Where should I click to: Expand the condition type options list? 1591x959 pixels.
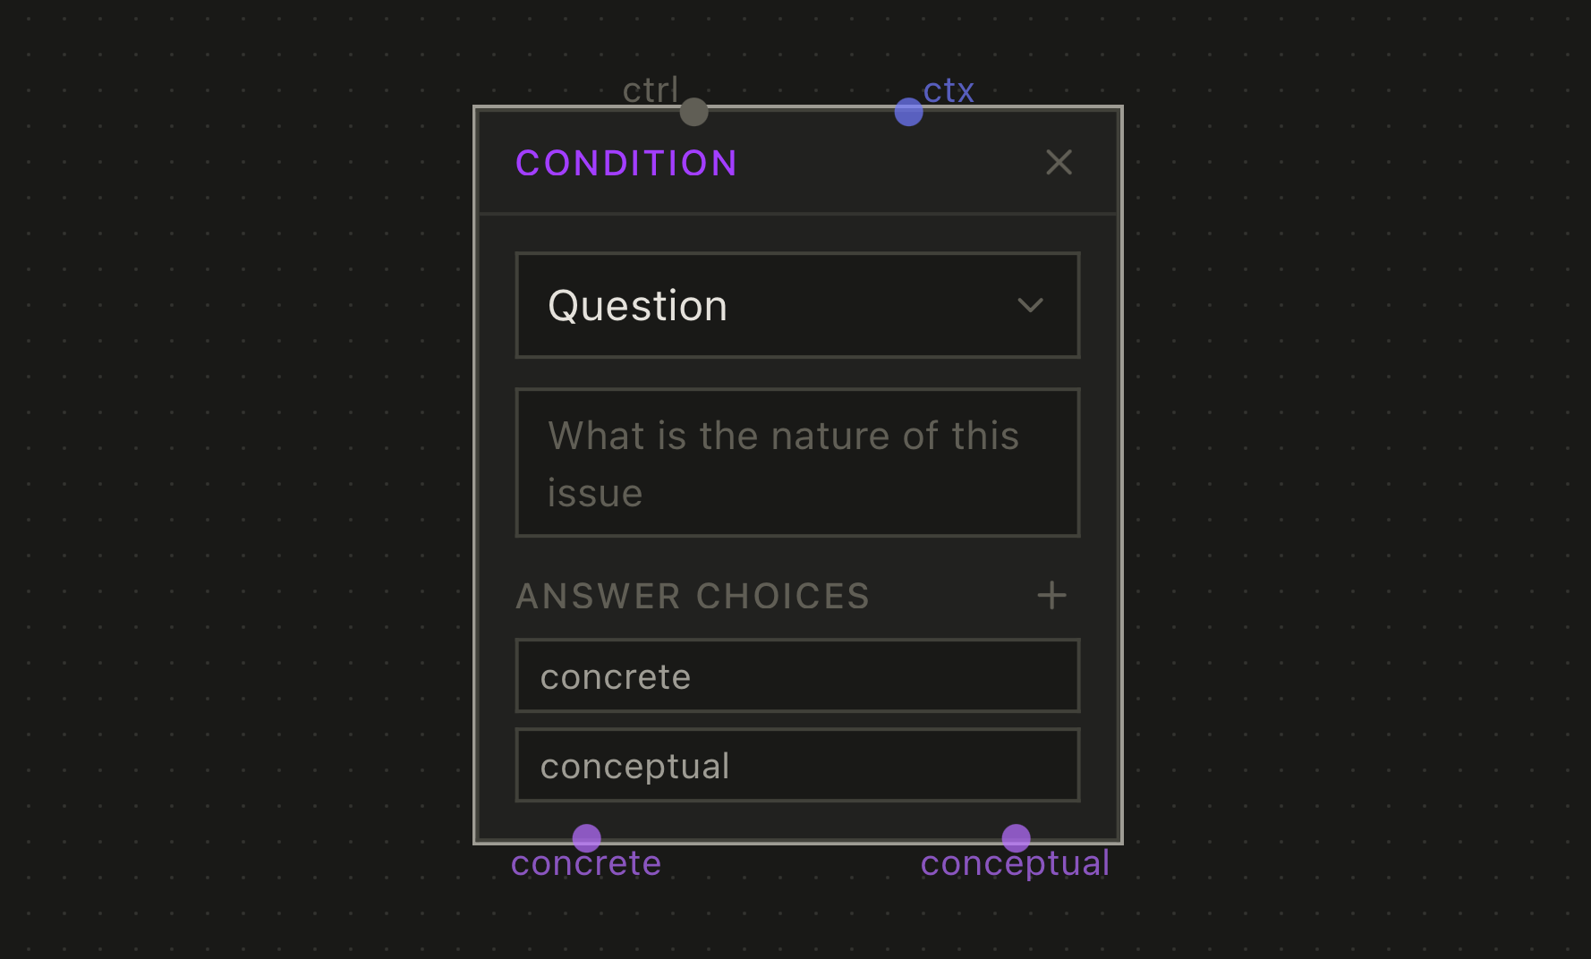[x=796, y=305]
